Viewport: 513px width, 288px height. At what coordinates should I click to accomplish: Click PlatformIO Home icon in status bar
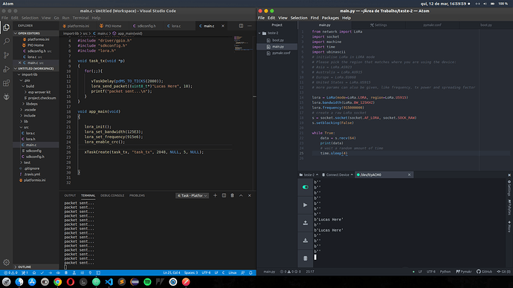[x=34, y=272]
